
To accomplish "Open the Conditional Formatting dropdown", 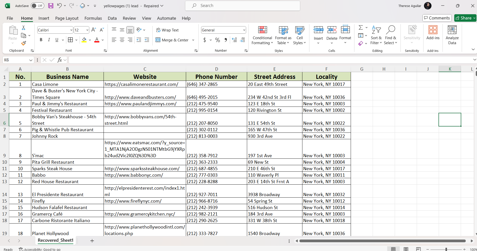I will 262,35.
